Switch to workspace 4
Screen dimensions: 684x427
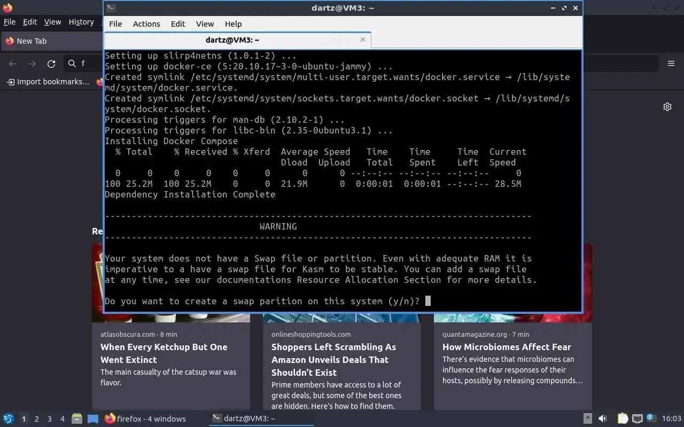click(62, 419)
